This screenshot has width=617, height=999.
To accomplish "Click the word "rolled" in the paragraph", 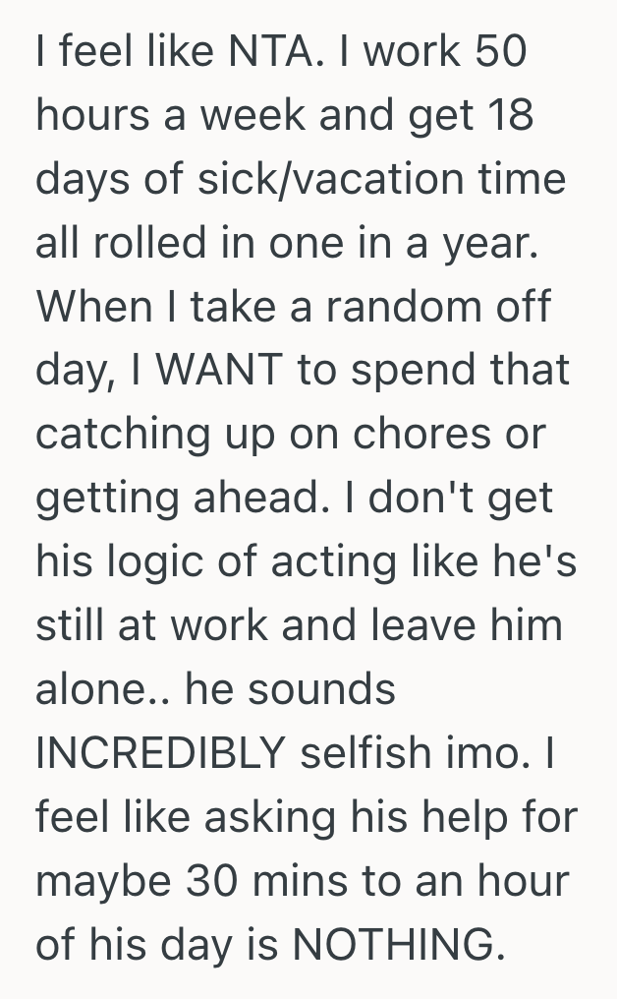I will 142,244.
